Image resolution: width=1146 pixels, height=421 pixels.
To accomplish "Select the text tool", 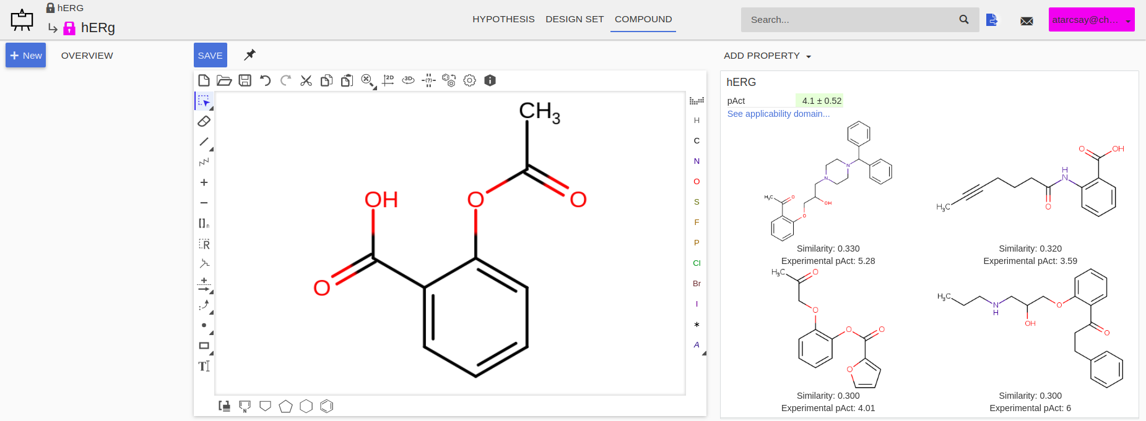I will (x=204, y=366).
